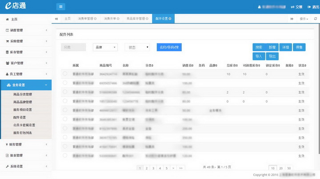Go to page 2 in pagination
Screen dimensions: 320x179
point(147,168)
